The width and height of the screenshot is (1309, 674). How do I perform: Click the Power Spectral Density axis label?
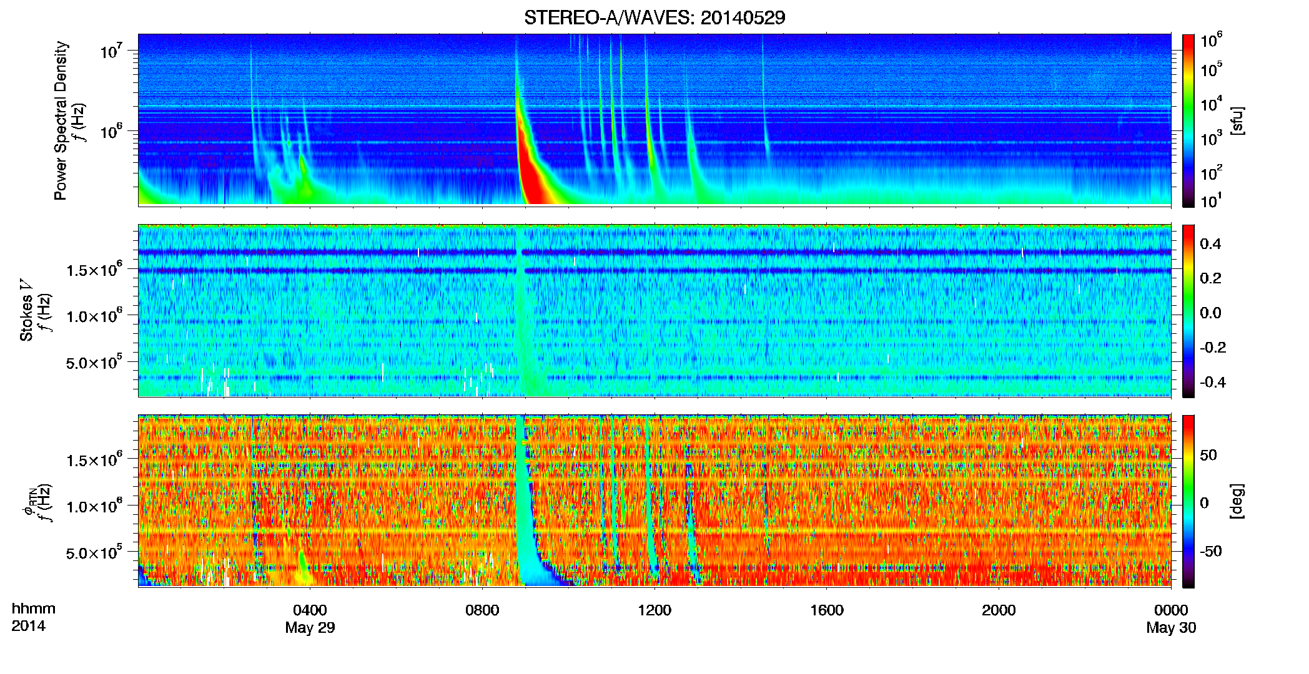(61, 120)
